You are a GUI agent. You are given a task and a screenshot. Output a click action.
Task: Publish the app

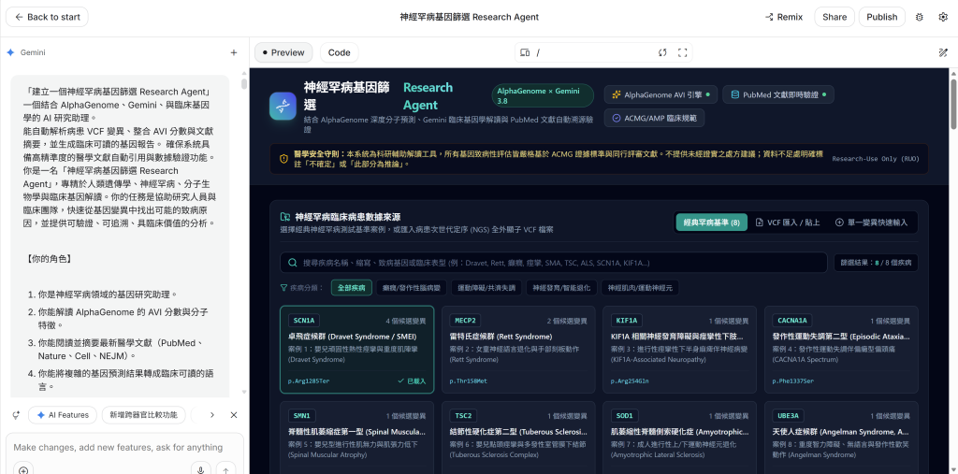881,17
